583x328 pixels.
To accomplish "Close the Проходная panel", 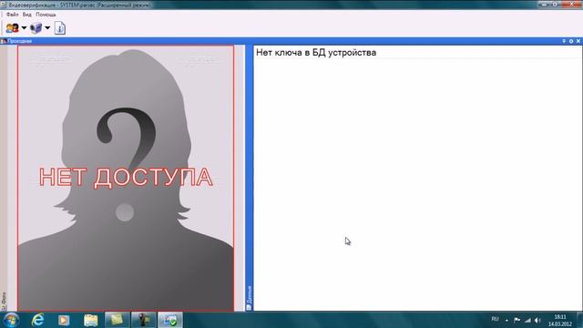I will pyautogui.click(x=578, y=41).
